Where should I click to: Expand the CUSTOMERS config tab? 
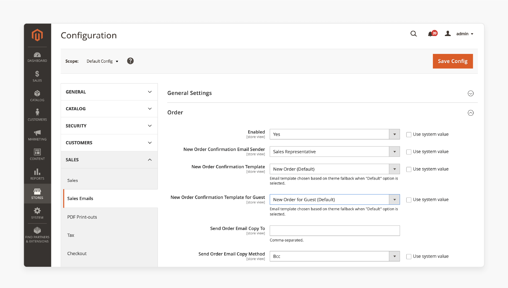[x=109, y=143]
